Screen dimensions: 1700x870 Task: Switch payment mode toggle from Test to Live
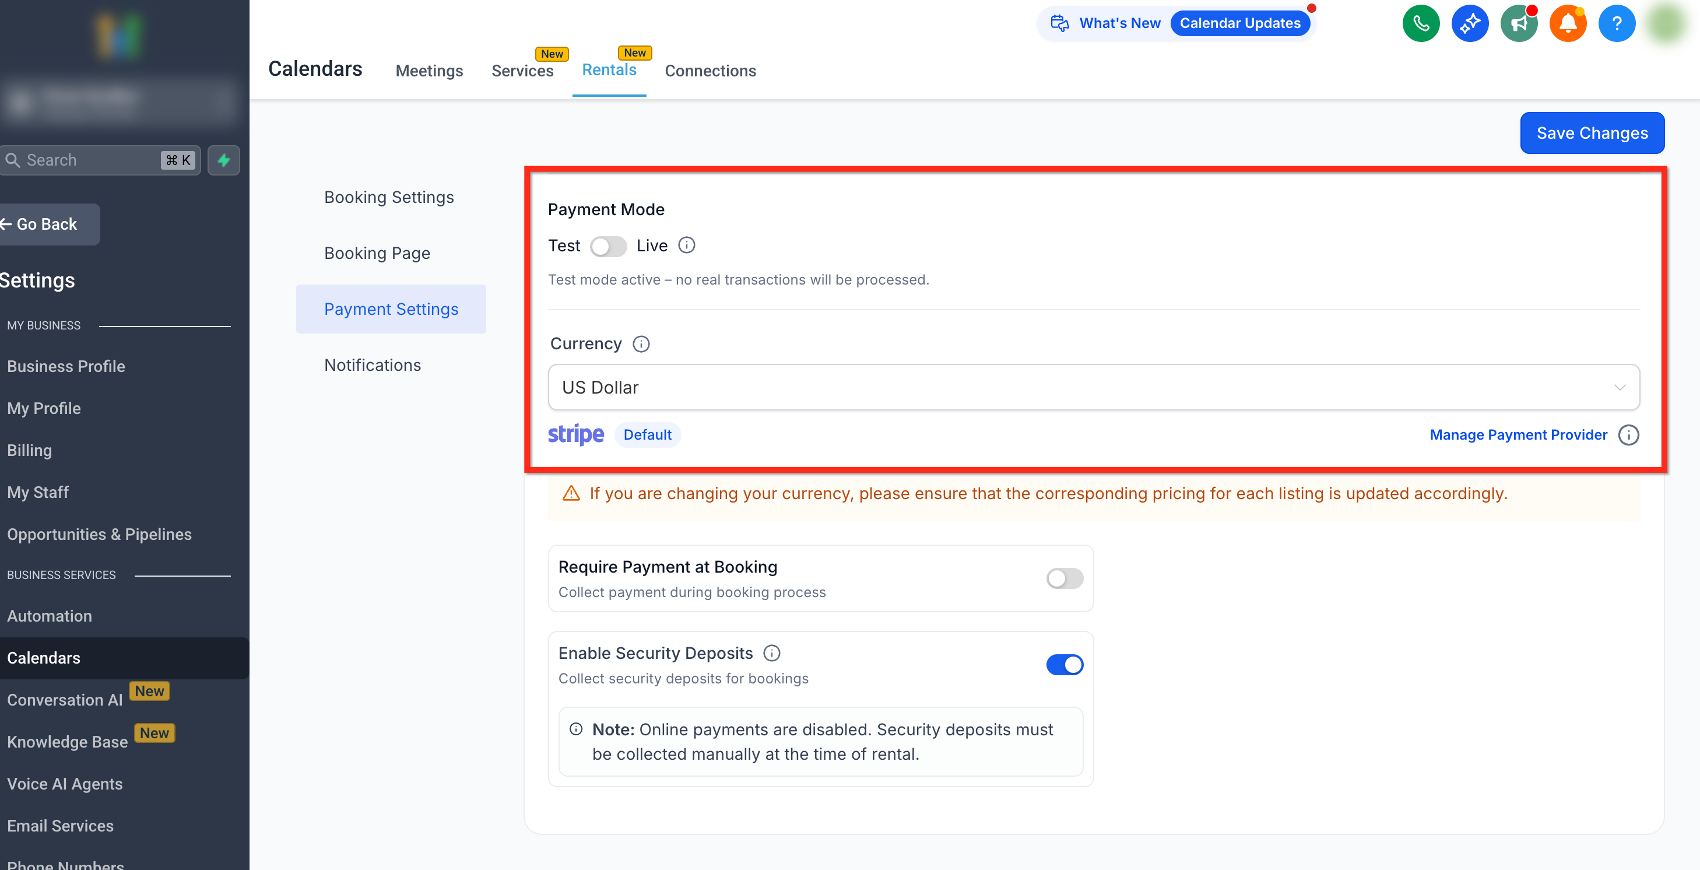[608, 246]
